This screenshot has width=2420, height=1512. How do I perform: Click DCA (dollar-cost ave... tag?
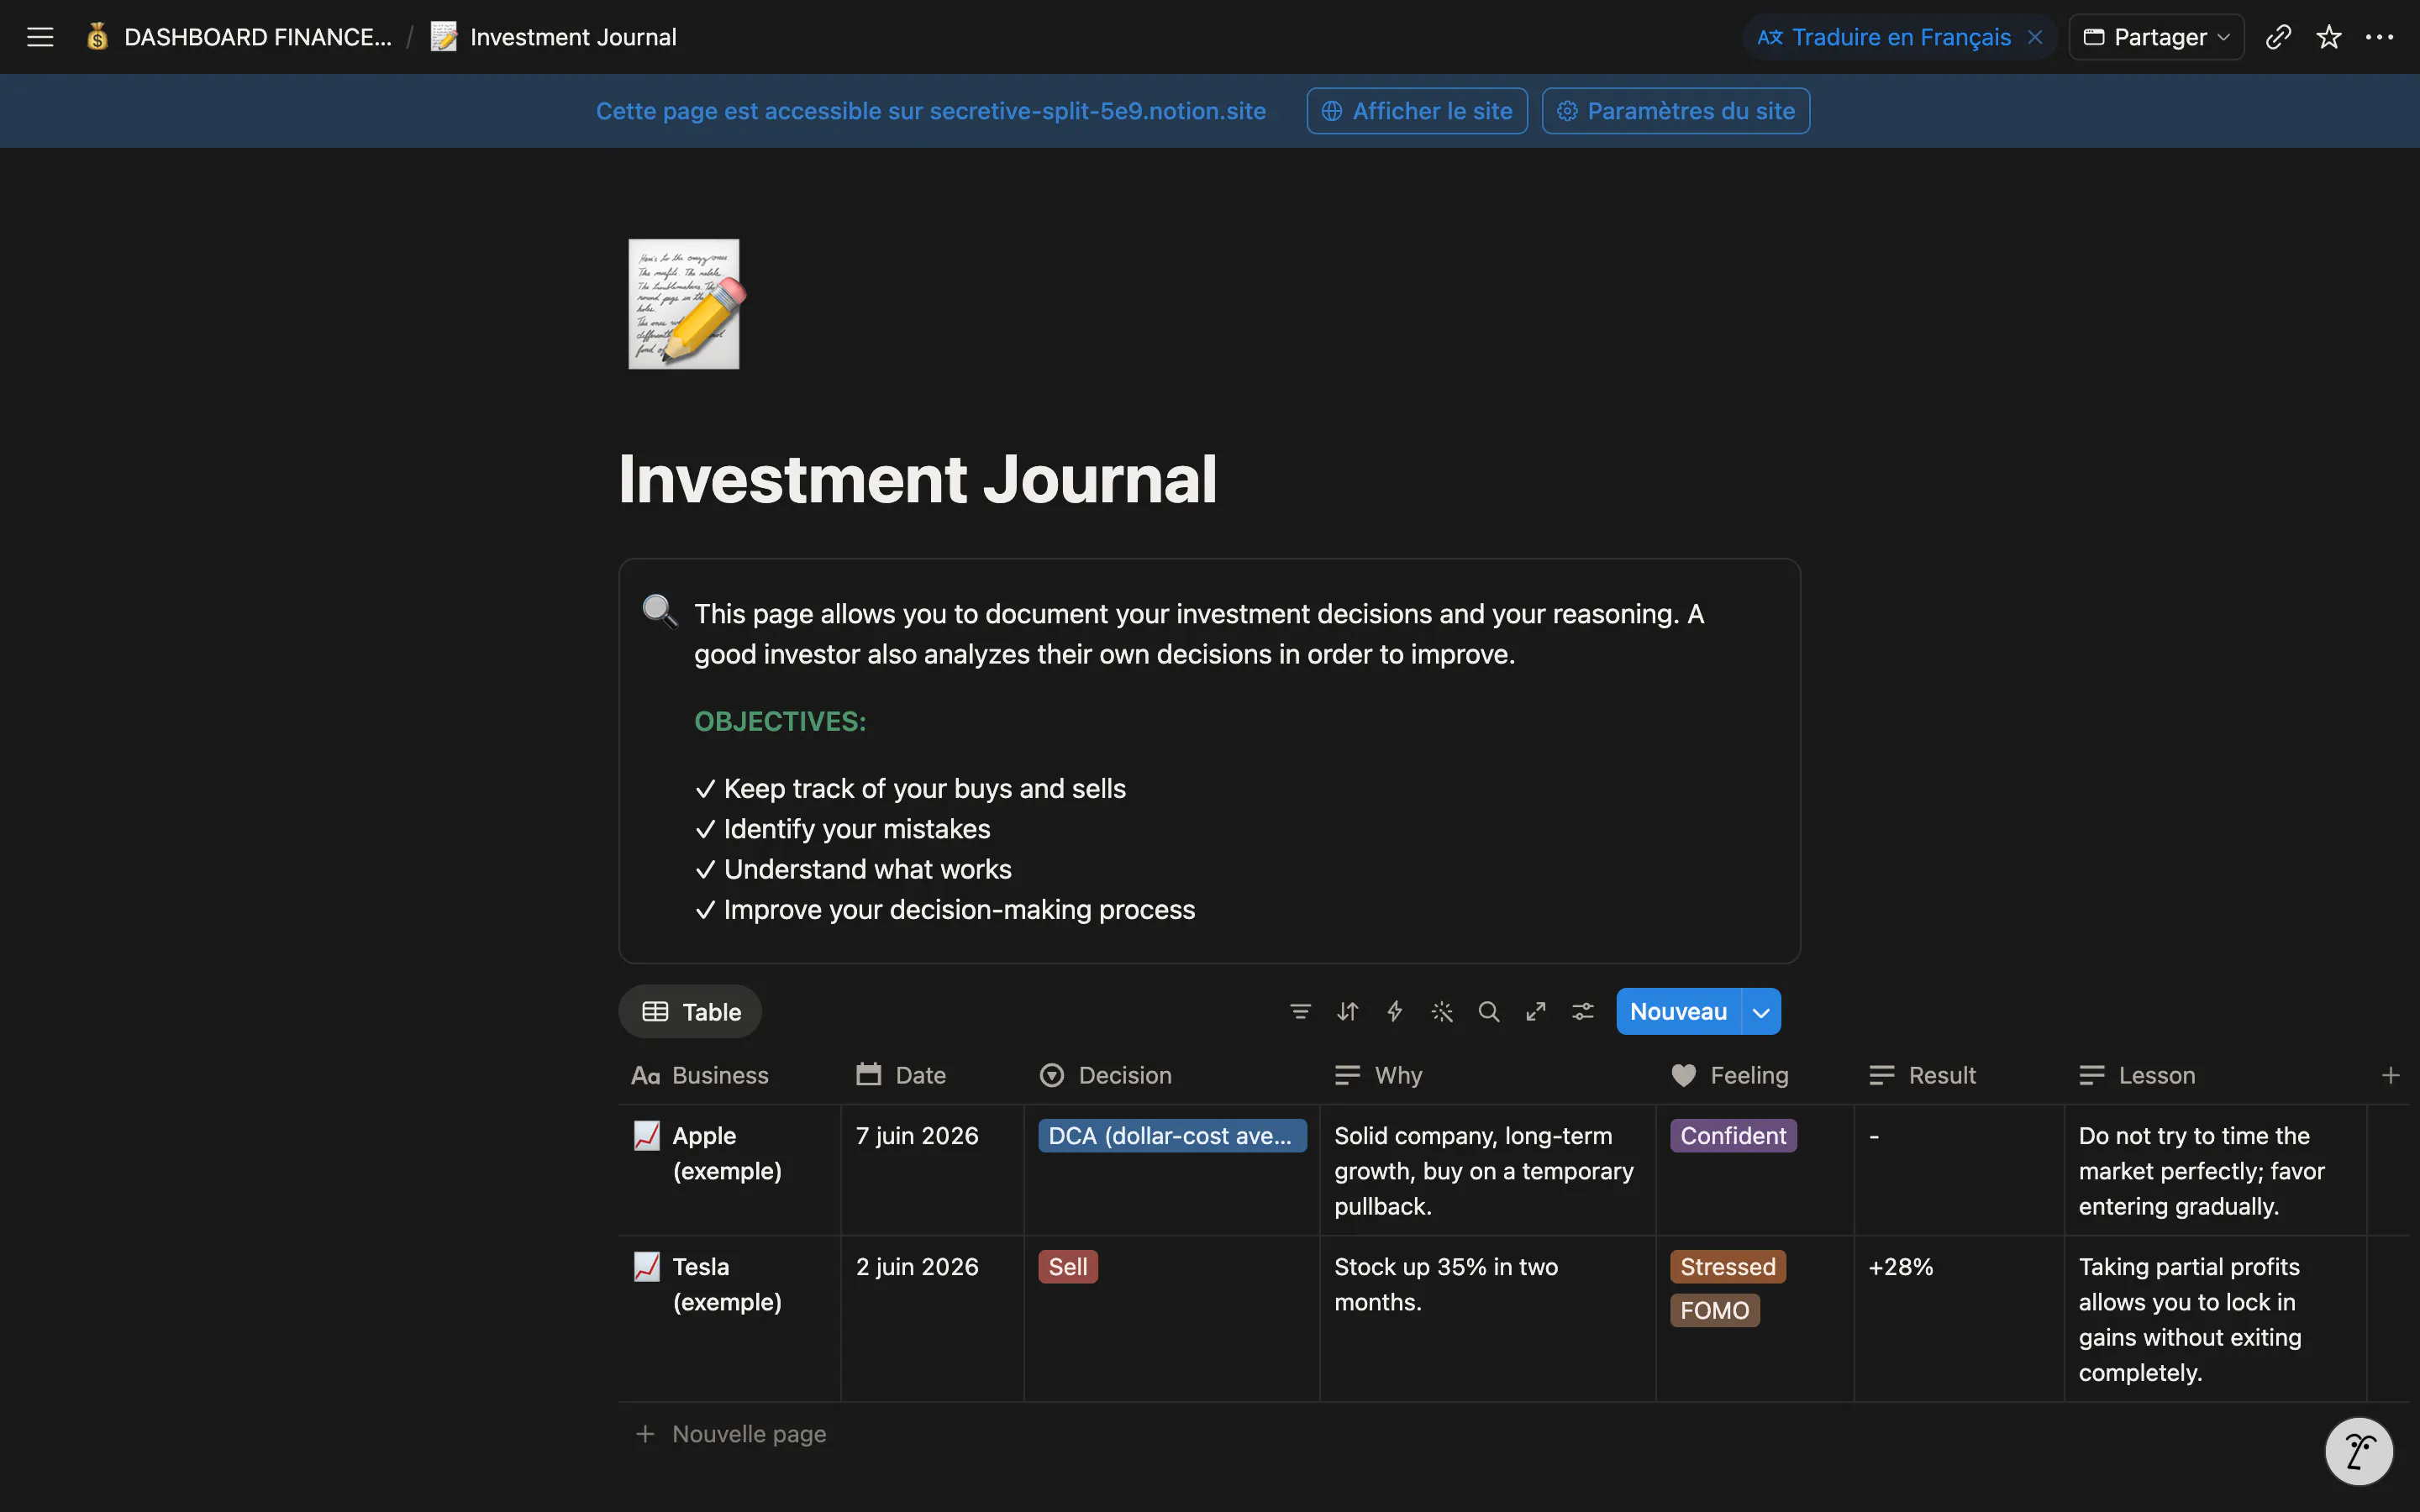tap(1171, 1135)
